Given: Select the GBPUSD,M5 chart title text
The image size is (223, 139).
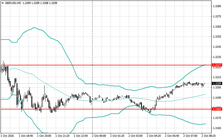Looking at the screenshot, I should 13,3.
